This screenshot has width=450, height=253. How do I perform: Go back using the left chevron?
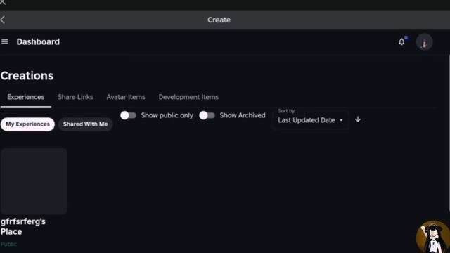(x=3, y=20)
